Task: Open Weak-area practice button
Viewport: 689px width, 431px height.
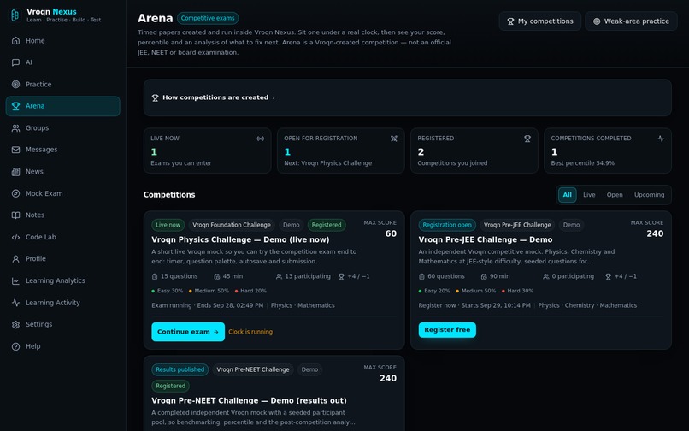Action: pos(631,21)
